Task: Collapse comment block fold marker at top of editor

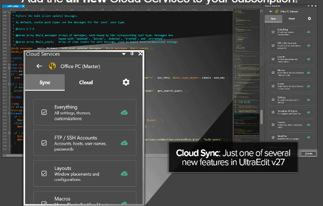Action: click(x=9, y=13)
